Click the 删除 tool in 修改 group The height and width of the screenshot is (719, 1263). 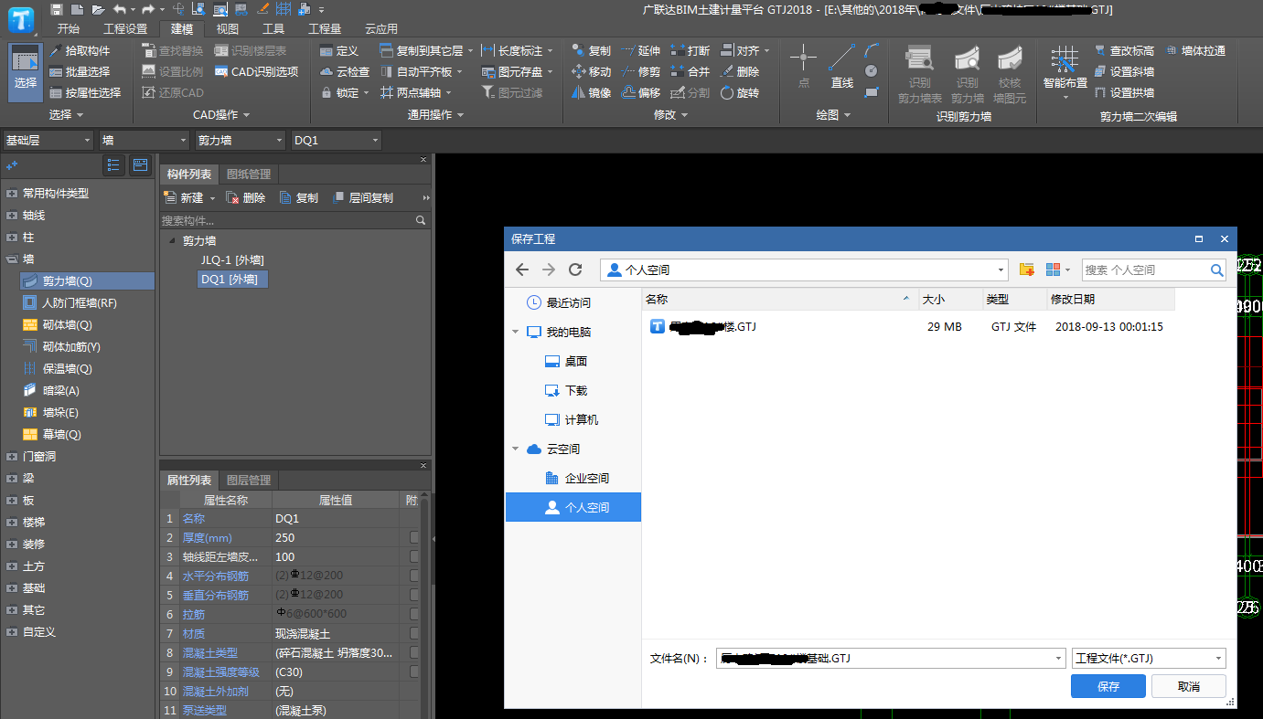[739, 71]
